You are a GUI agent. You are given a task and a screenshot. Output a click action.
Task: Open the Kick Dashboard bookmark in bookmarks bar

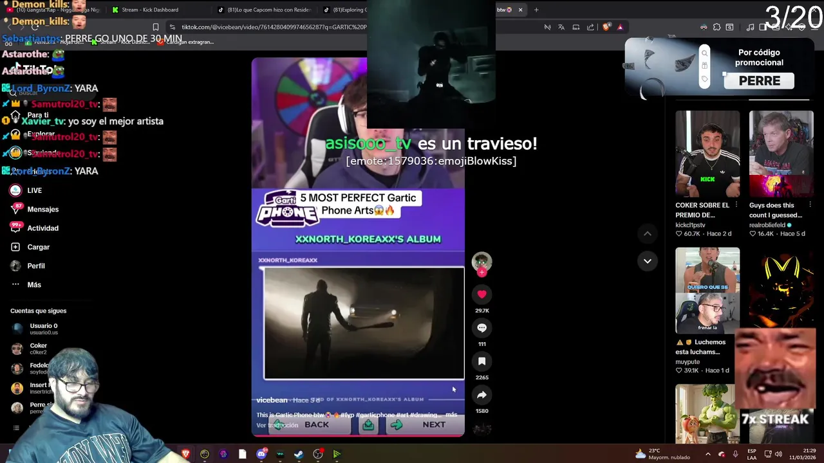click(x=120, y=42)
